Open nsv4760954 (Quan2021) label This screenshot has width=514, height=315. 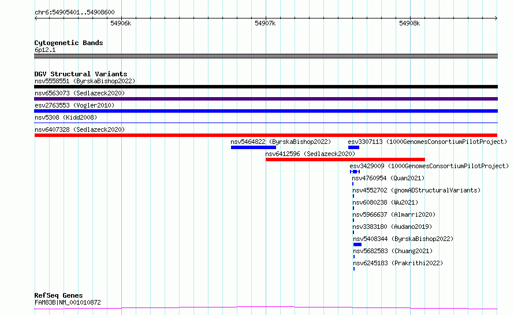pos(388,178)
